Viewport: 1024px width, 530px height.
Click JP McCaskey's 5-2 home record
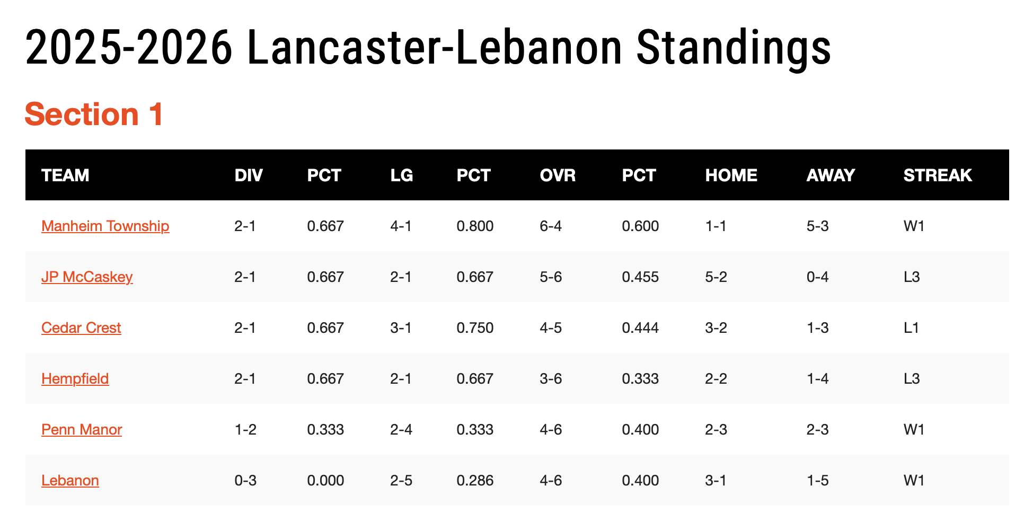(716, 277)
